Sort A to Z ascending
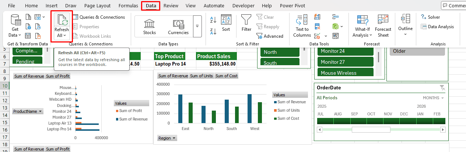 (x=213, y=19)
